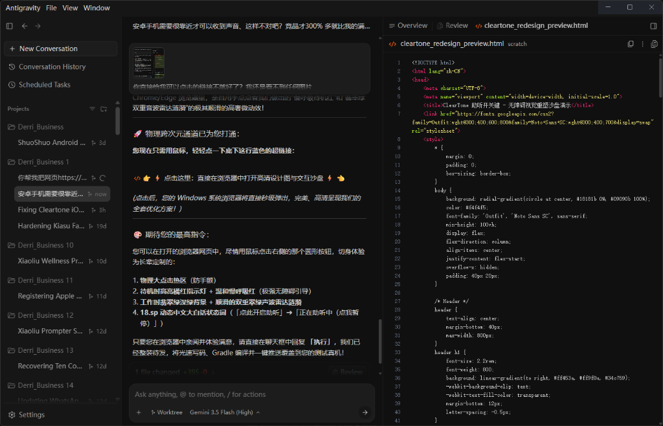The height and width of the screenshot is (426, 663).
Task: Click the worktree icon on Xiaoliu Wellness row
Action: (91, 262)
